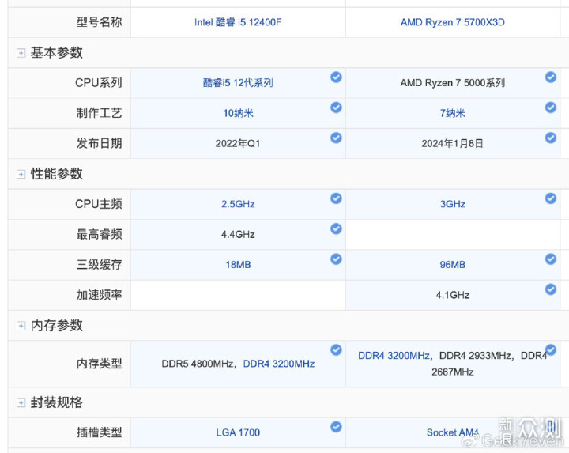This screenshot has width=569, height=453.
Task: Click the 制作工艺 row label
Action: tap(99, 113)
